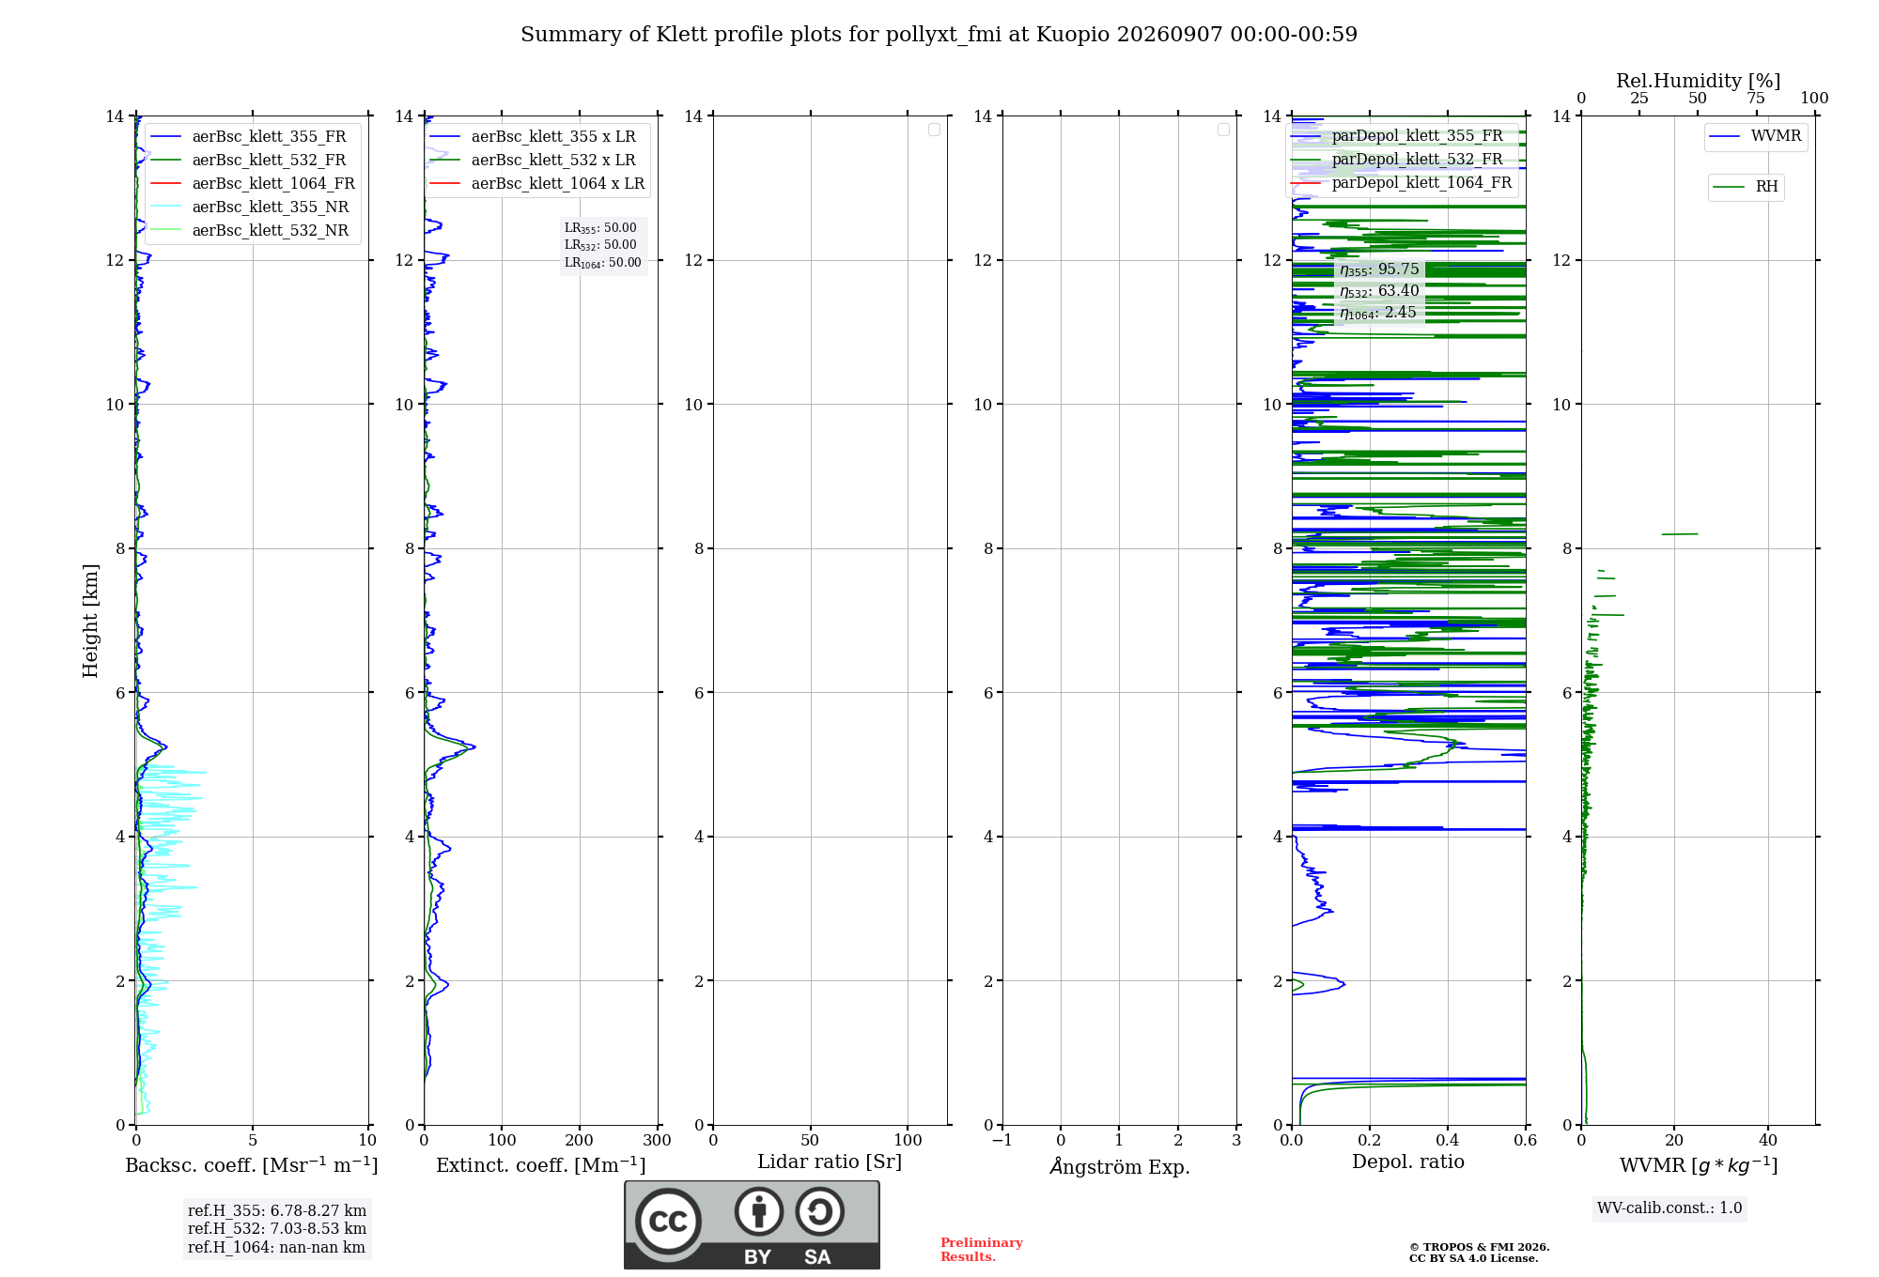Viewport: 1879px width, 1277px height.
Task: Click the aerBsc_klett_1064_FR legend entry
Action: point(253,184)
